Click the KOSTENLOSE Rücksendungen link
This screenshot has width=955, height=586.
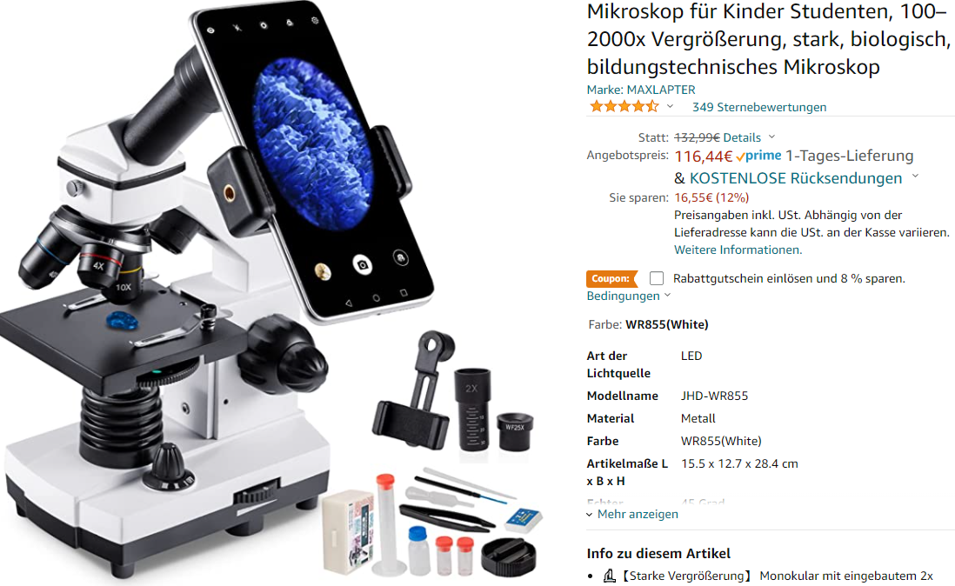click(x=796, y=178)
